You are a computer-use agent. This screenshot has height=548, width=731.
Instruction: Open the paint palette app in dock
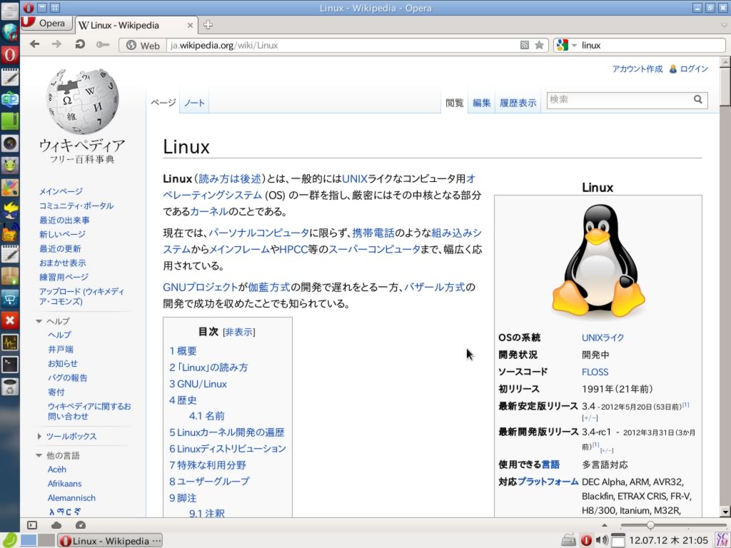[10, 188]
